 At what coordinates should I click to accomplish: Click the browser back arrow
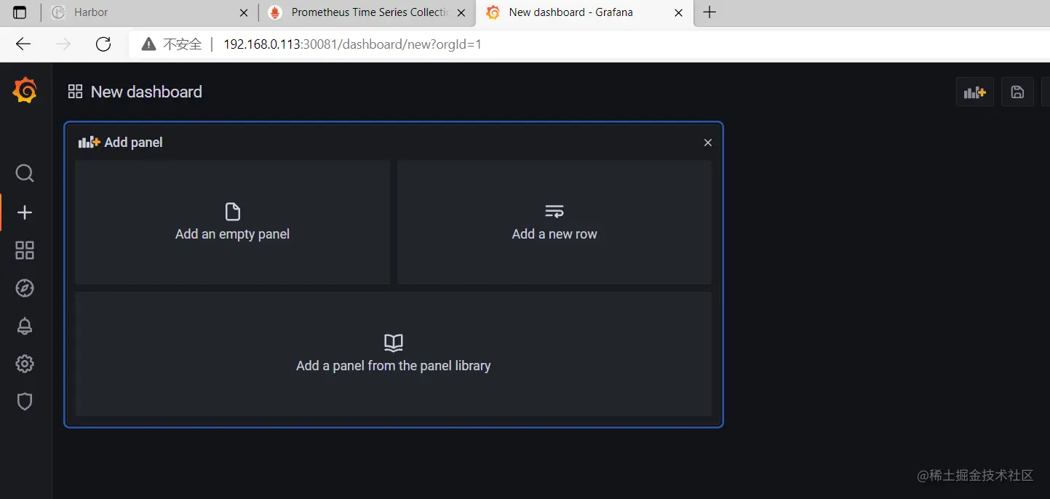(x=23, y=44)
